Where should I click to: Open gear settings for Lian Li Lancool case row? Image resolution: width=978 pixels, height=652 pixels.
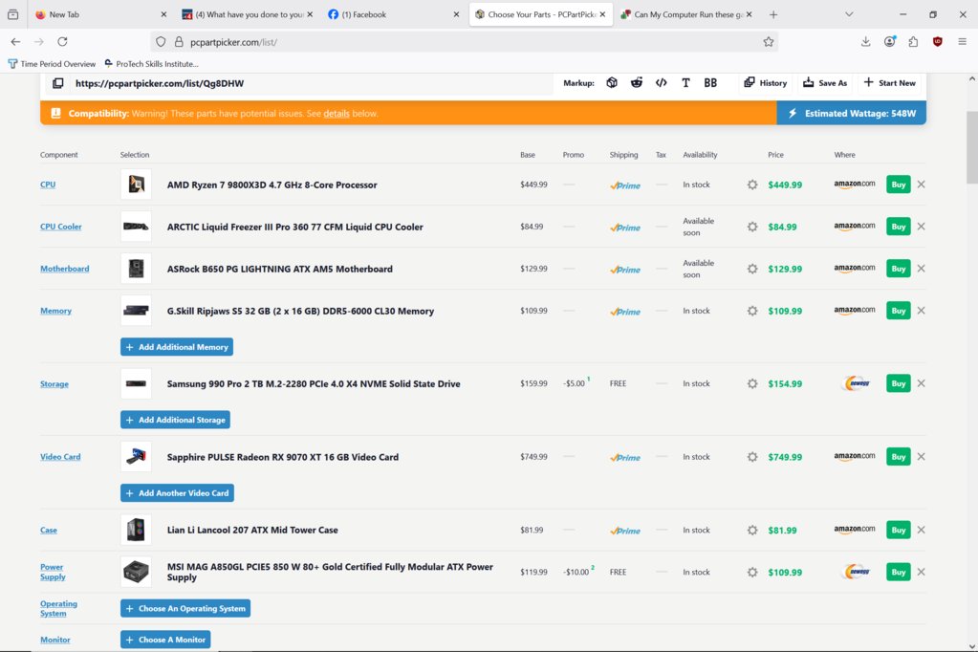click(x=752, y=530)
